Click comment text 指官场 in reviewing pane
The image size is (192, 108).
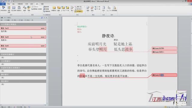point(4,49)
